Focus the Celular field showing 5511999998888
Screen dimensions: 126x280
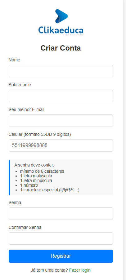(61, 145)
